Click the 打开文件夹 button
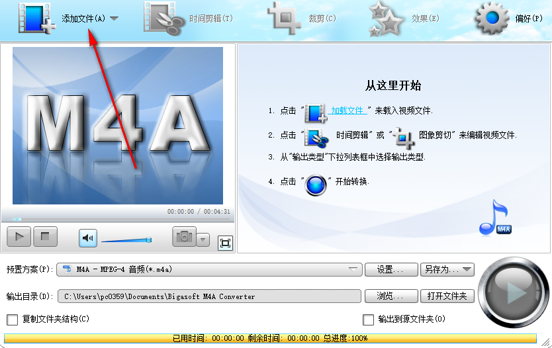The width and height of the screenshot is (552, 348). [x=447, y=296]
